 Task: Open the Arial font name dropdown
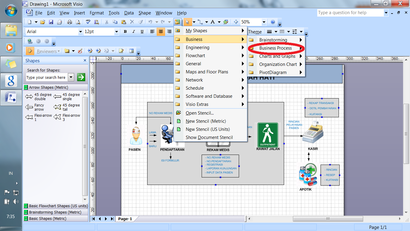click(x=80, y=32)
